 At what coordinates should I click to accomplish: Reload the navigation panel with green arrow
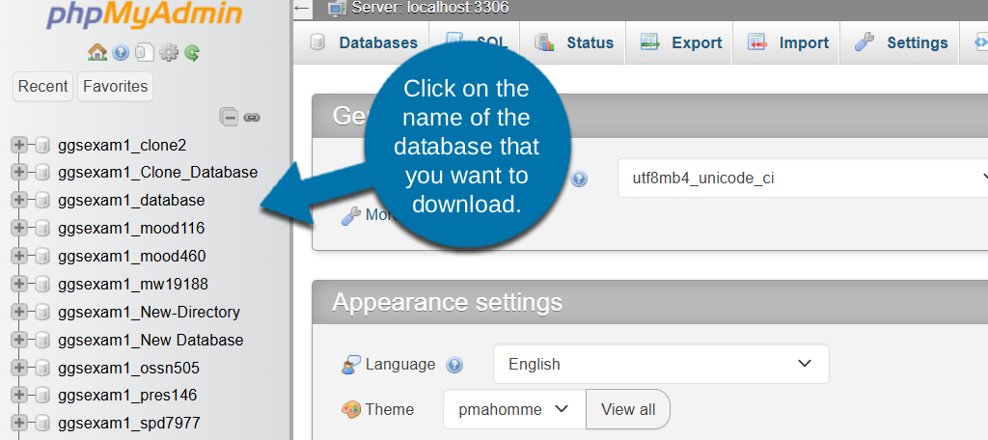pos(192,53)
